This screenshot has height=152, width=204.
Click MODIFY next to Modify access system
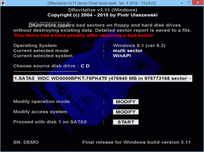coord(126,112)
